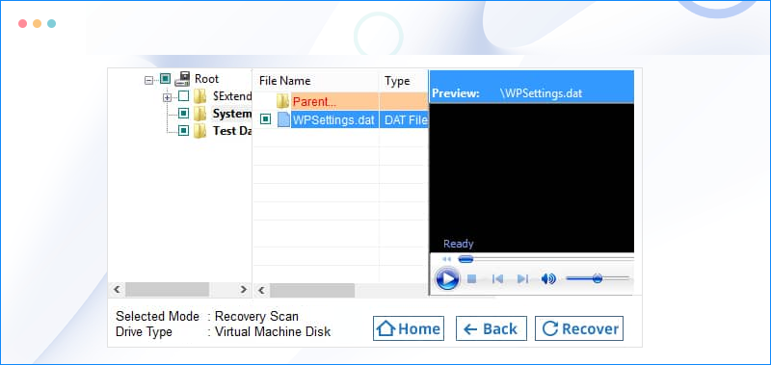Play the preview media
The width and height of the screenshot is (771, 365).
tap(447, 279)
